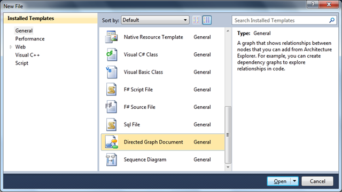Viewport: 342px width, 192px height.
Task: Click the Visual Basic Class file icon
Action: click(x=112, y=72)
